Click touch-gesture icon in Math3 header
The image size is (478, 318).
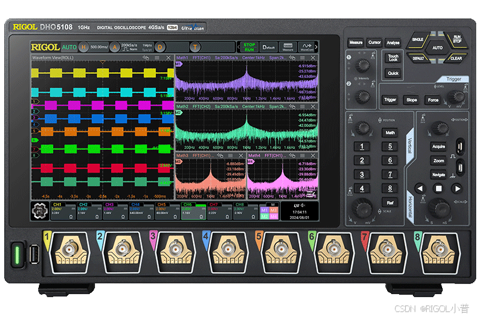pos(220,156)
